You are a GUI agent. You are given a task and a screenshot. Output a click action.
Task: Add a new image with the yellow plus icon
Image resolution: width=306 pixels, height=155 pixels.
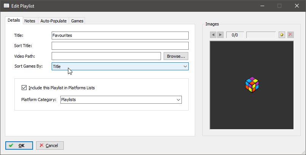[x=282, y=35]
